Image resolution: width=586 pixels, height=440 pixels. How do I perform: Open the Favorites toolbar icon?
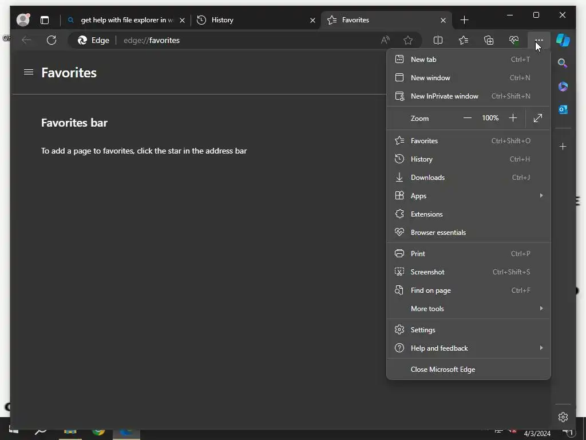464,40
